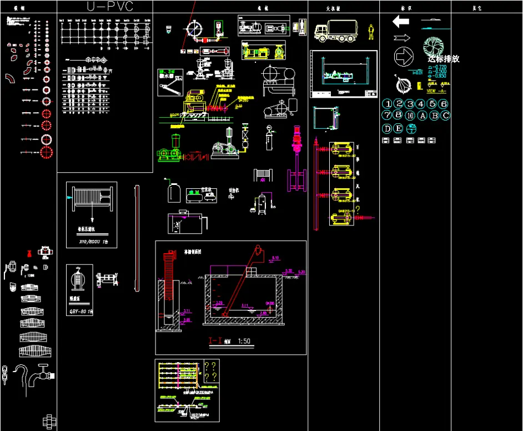523x431 pixels.
Task: Select the cross fitting symbol at the bottom left
Action: [49, 422]
